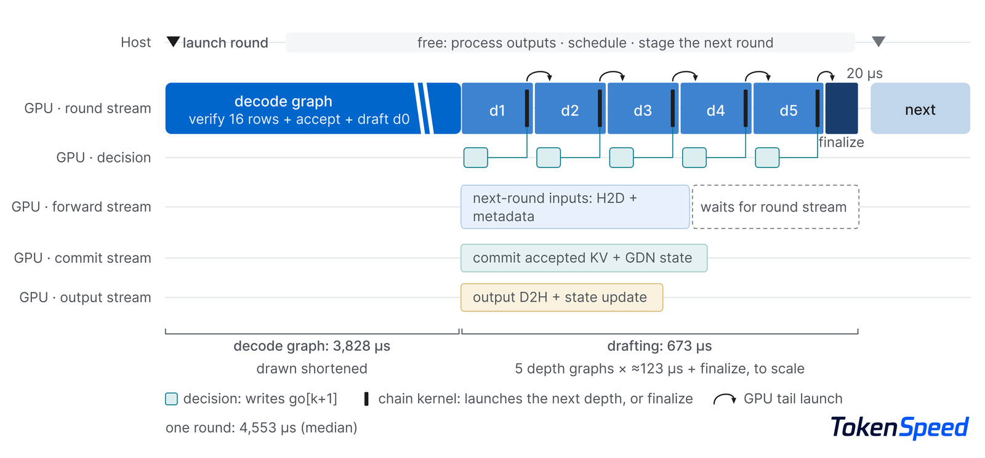Image resolution: width=985 pixels, height=458 pixels.
Task: Click the decision box under d1
Action: coord(476,158)
